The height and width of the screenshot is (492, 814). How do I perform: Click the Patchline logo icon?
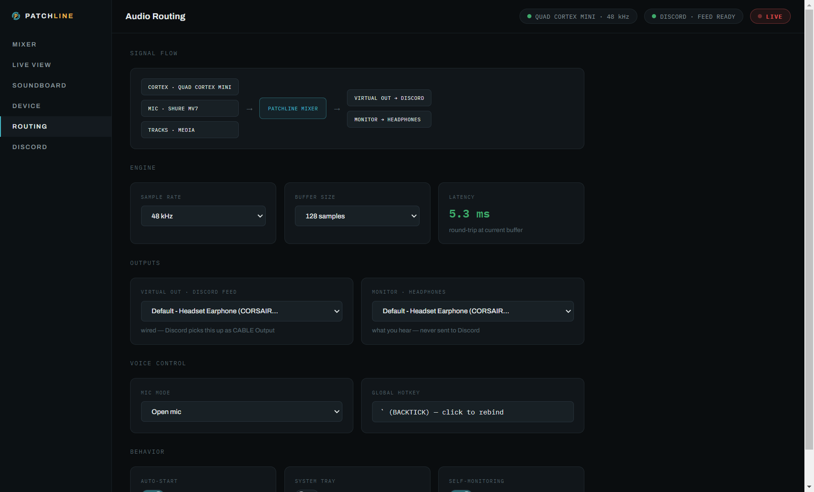(x=16, y=16)
